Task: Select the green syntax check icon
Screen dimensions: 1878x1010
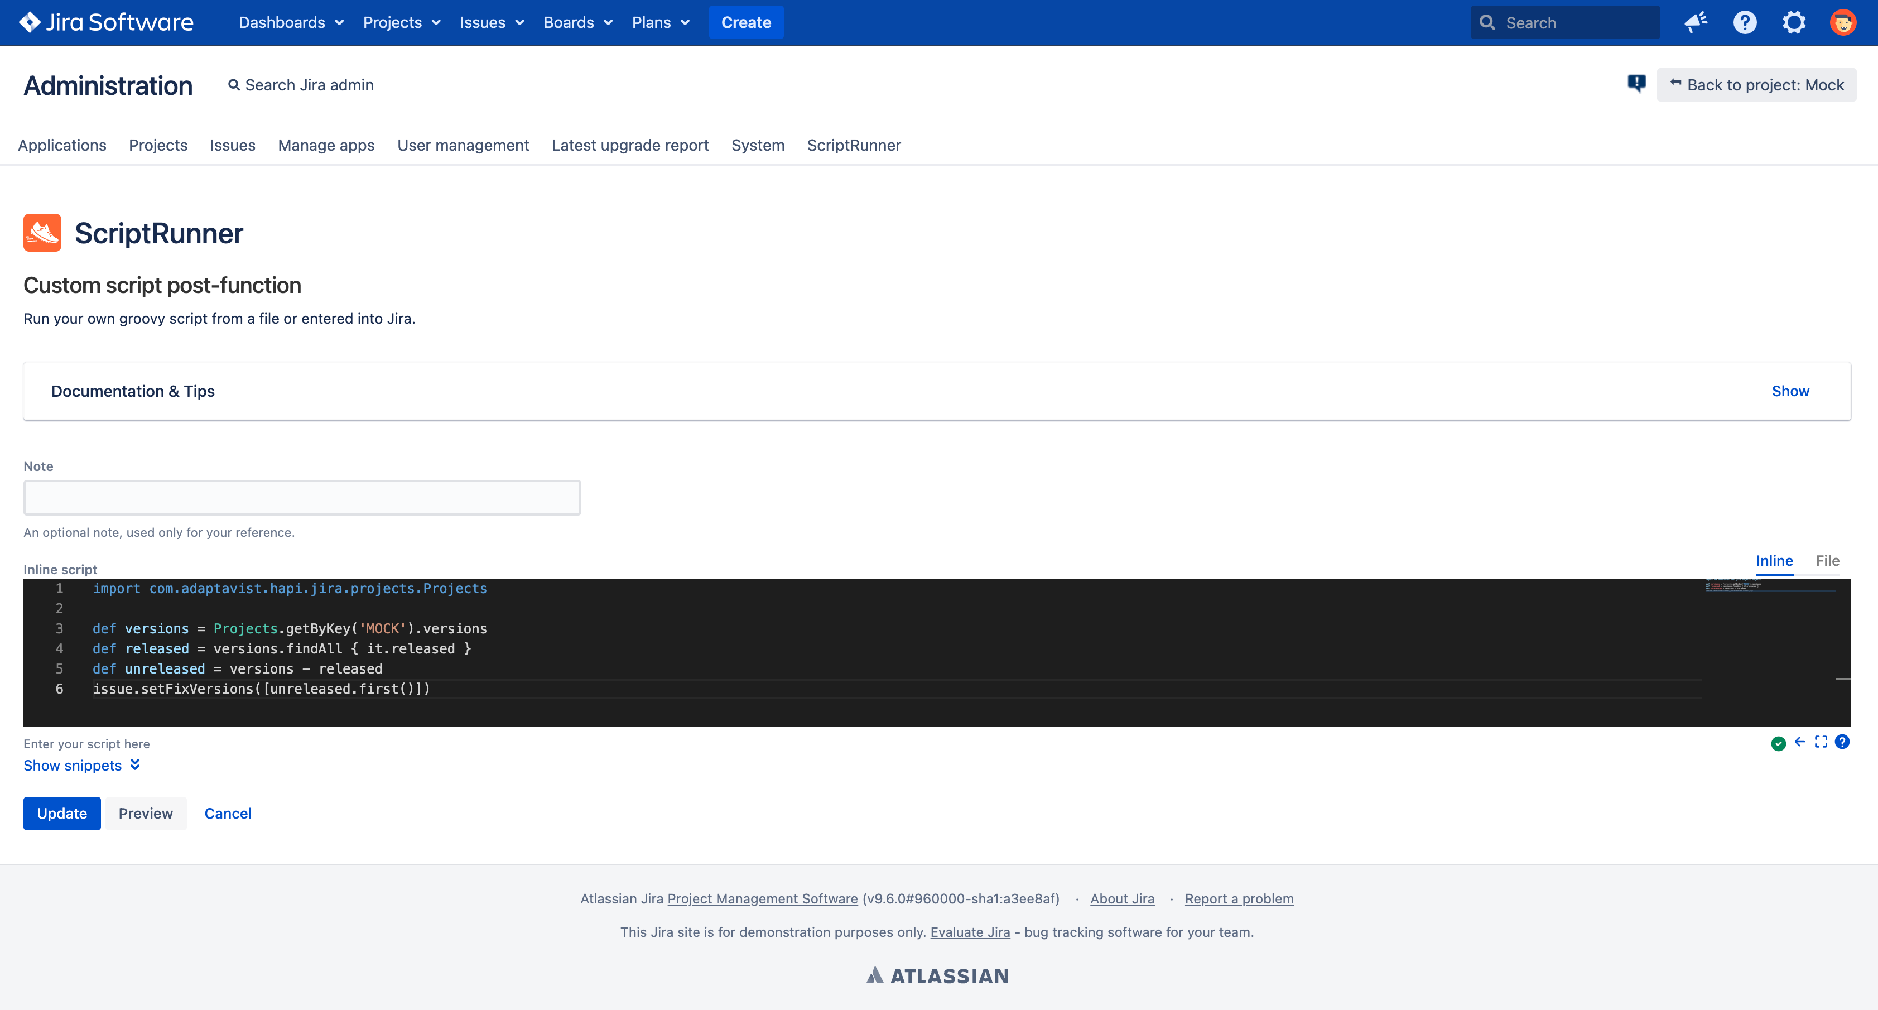Action: click(1778, 742)
